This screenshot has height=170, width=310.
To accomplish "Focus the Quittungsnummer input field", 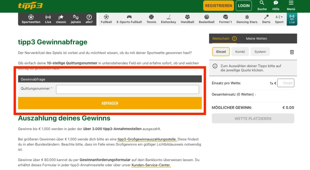I will click(127, 89).
